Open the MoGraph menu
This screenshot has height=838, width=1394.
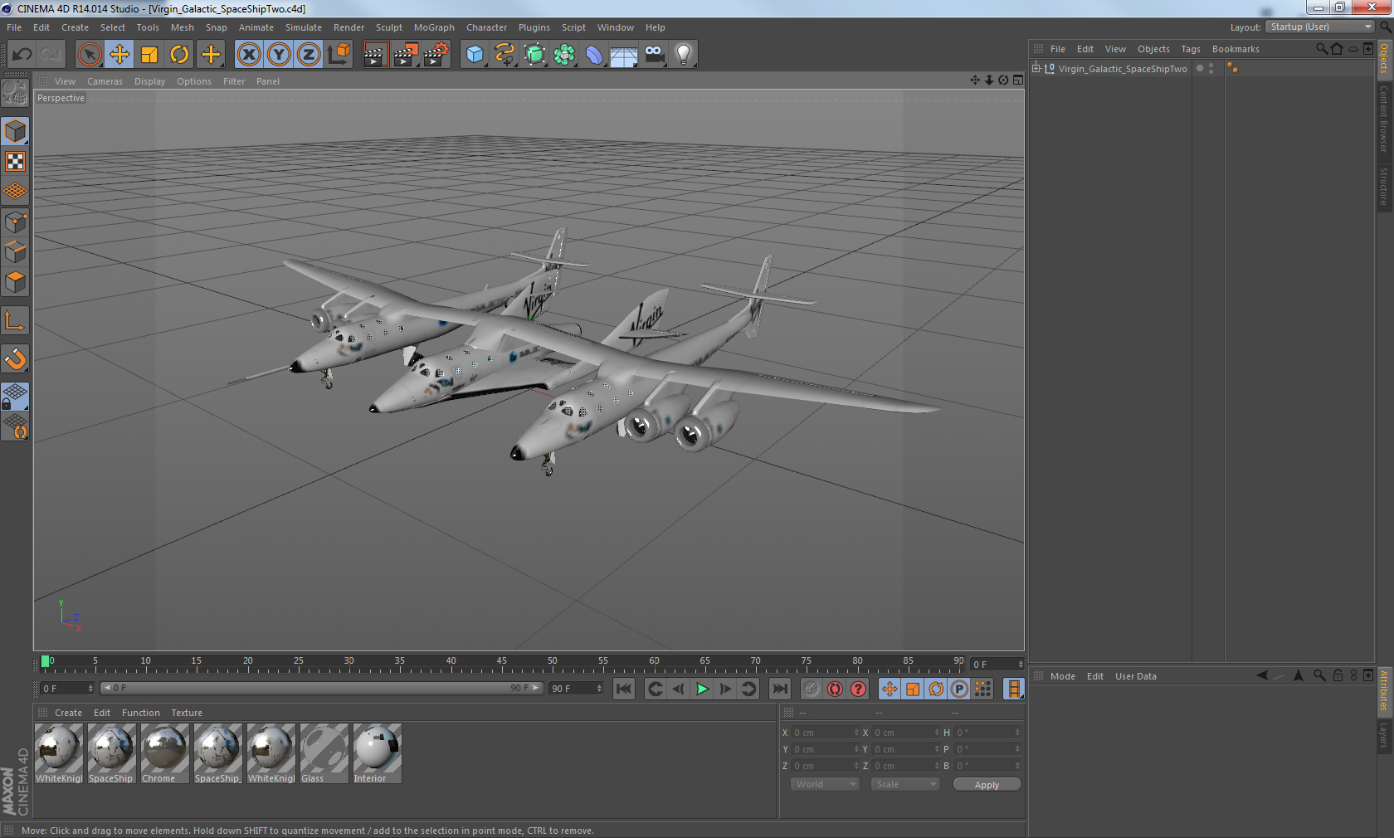coord(434,27)
